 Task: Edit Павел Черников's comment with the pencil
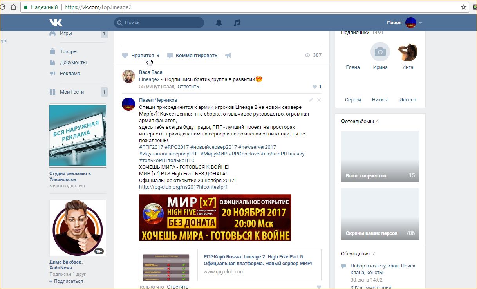click(x=311, y=100)
